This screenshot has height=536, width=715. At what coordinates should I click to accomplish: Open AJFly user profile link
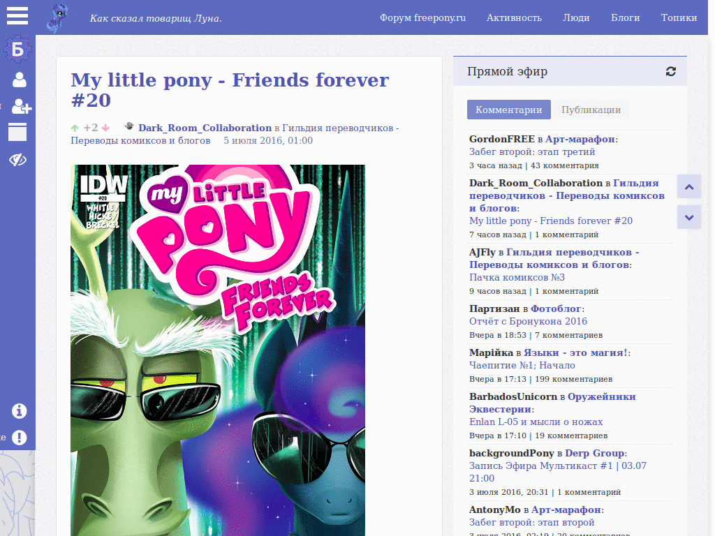482,253
